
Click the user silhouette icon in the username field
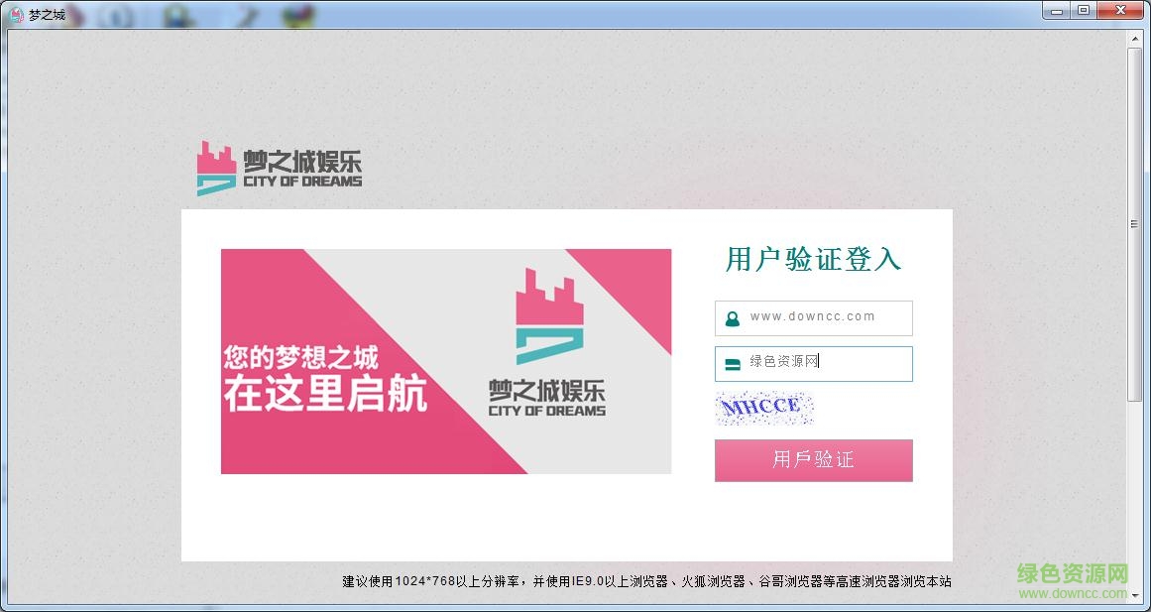click(x=731, y=317)
